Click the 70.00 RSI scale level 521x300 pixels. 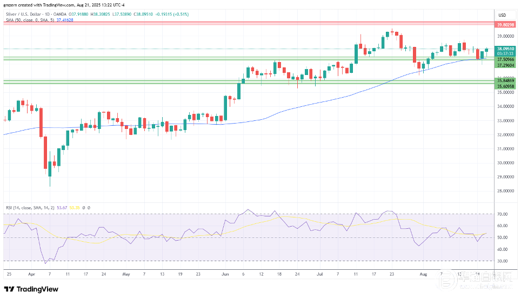click(x=503, y=214)
